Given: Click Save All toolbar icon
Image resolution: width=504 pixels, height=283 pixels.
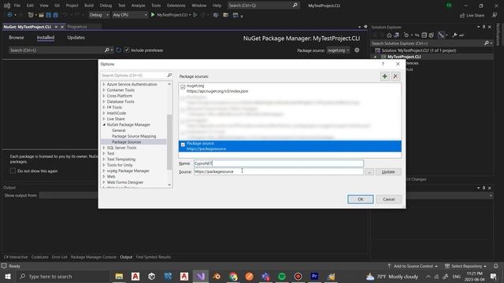Looking at the screenshot, I should pos(55,15).
